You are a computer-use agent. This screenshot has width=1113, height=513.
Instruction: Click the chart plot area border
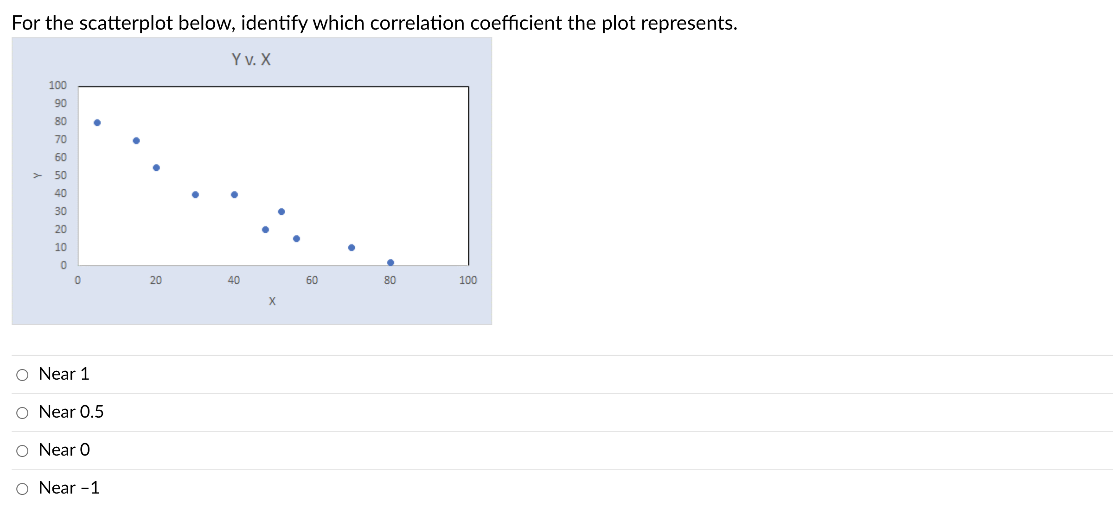[274, 86]
